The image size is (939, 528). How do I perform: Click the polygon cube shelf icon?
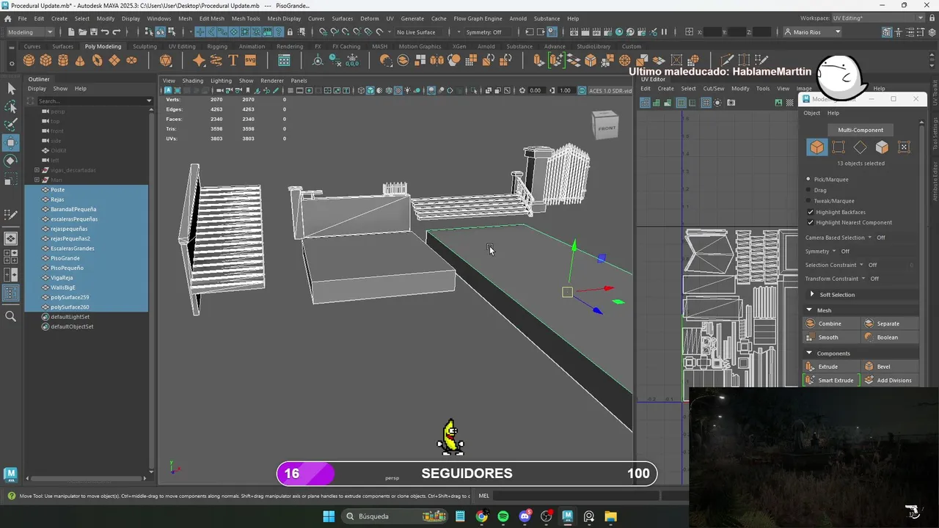point(45,60)
